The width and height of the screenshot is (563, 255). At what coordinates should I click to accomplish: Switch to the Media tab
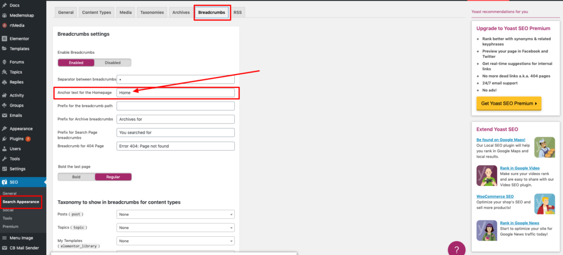pos(125,12)
